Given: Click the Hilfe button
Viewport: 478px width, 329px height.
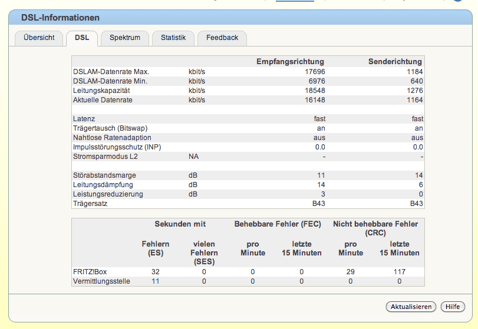Looking at the screenshot, I should click(453, 307).
